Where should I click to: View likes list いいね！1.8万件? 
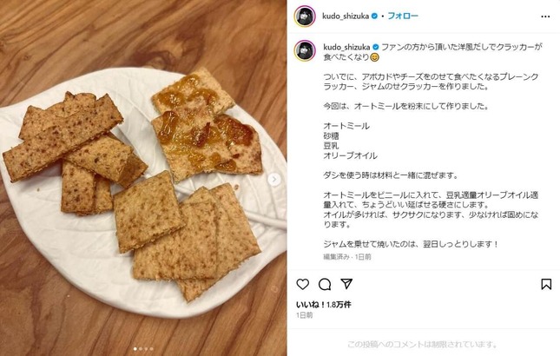pos(324,305)
